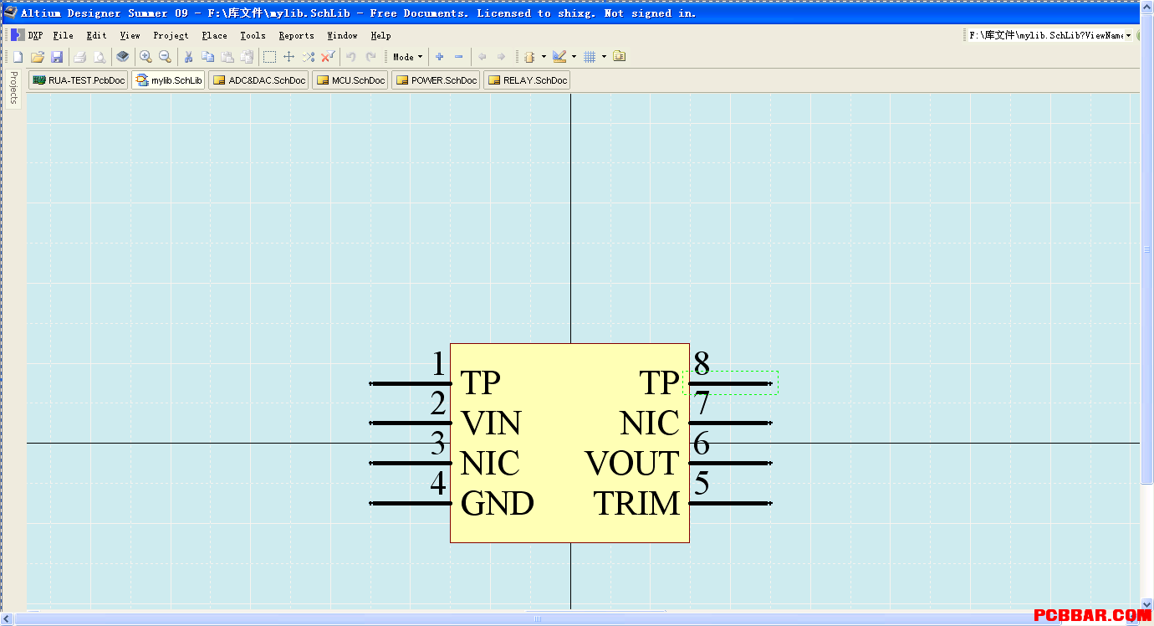
Task: Activate the move selection tool
Action: click(x=288, y=57)
